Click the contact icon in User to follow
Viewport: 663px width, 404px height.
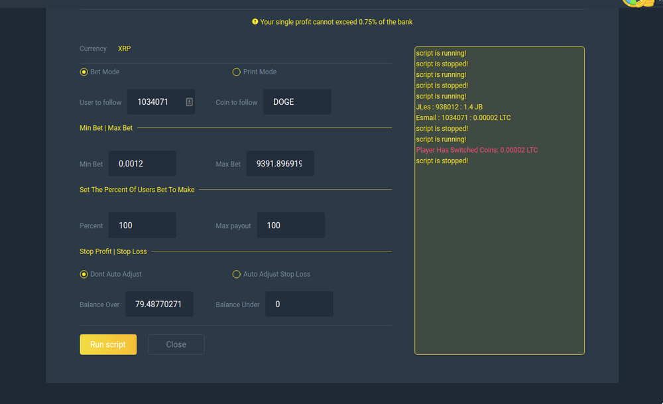[x=189, y=102]
